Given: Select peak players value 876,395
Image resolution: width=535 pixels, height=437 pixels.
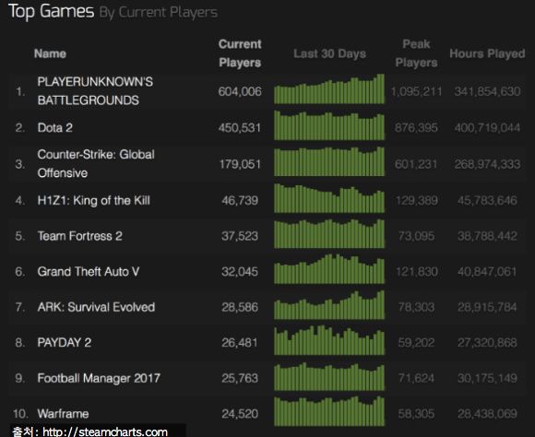Looking at the screenshot, I should 416,128.
